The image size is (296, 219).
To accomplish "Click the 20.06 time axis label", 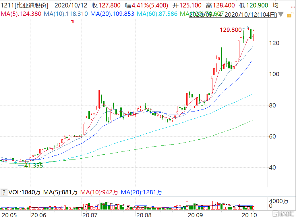I will click(38, 215).
